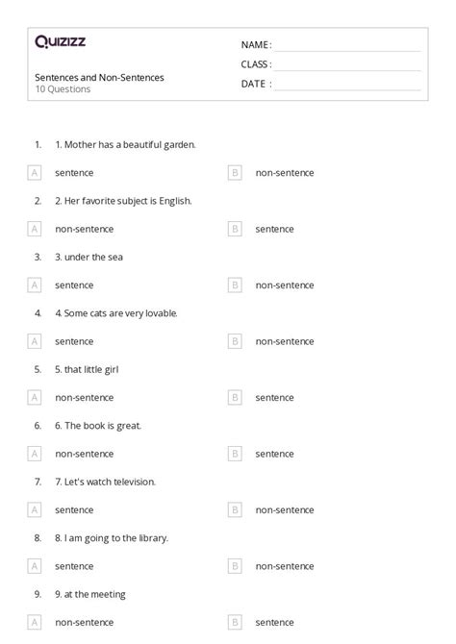Screen dimensions: 456x644
Task: Select box B sentence for question 2
Action: coord(235,229)
